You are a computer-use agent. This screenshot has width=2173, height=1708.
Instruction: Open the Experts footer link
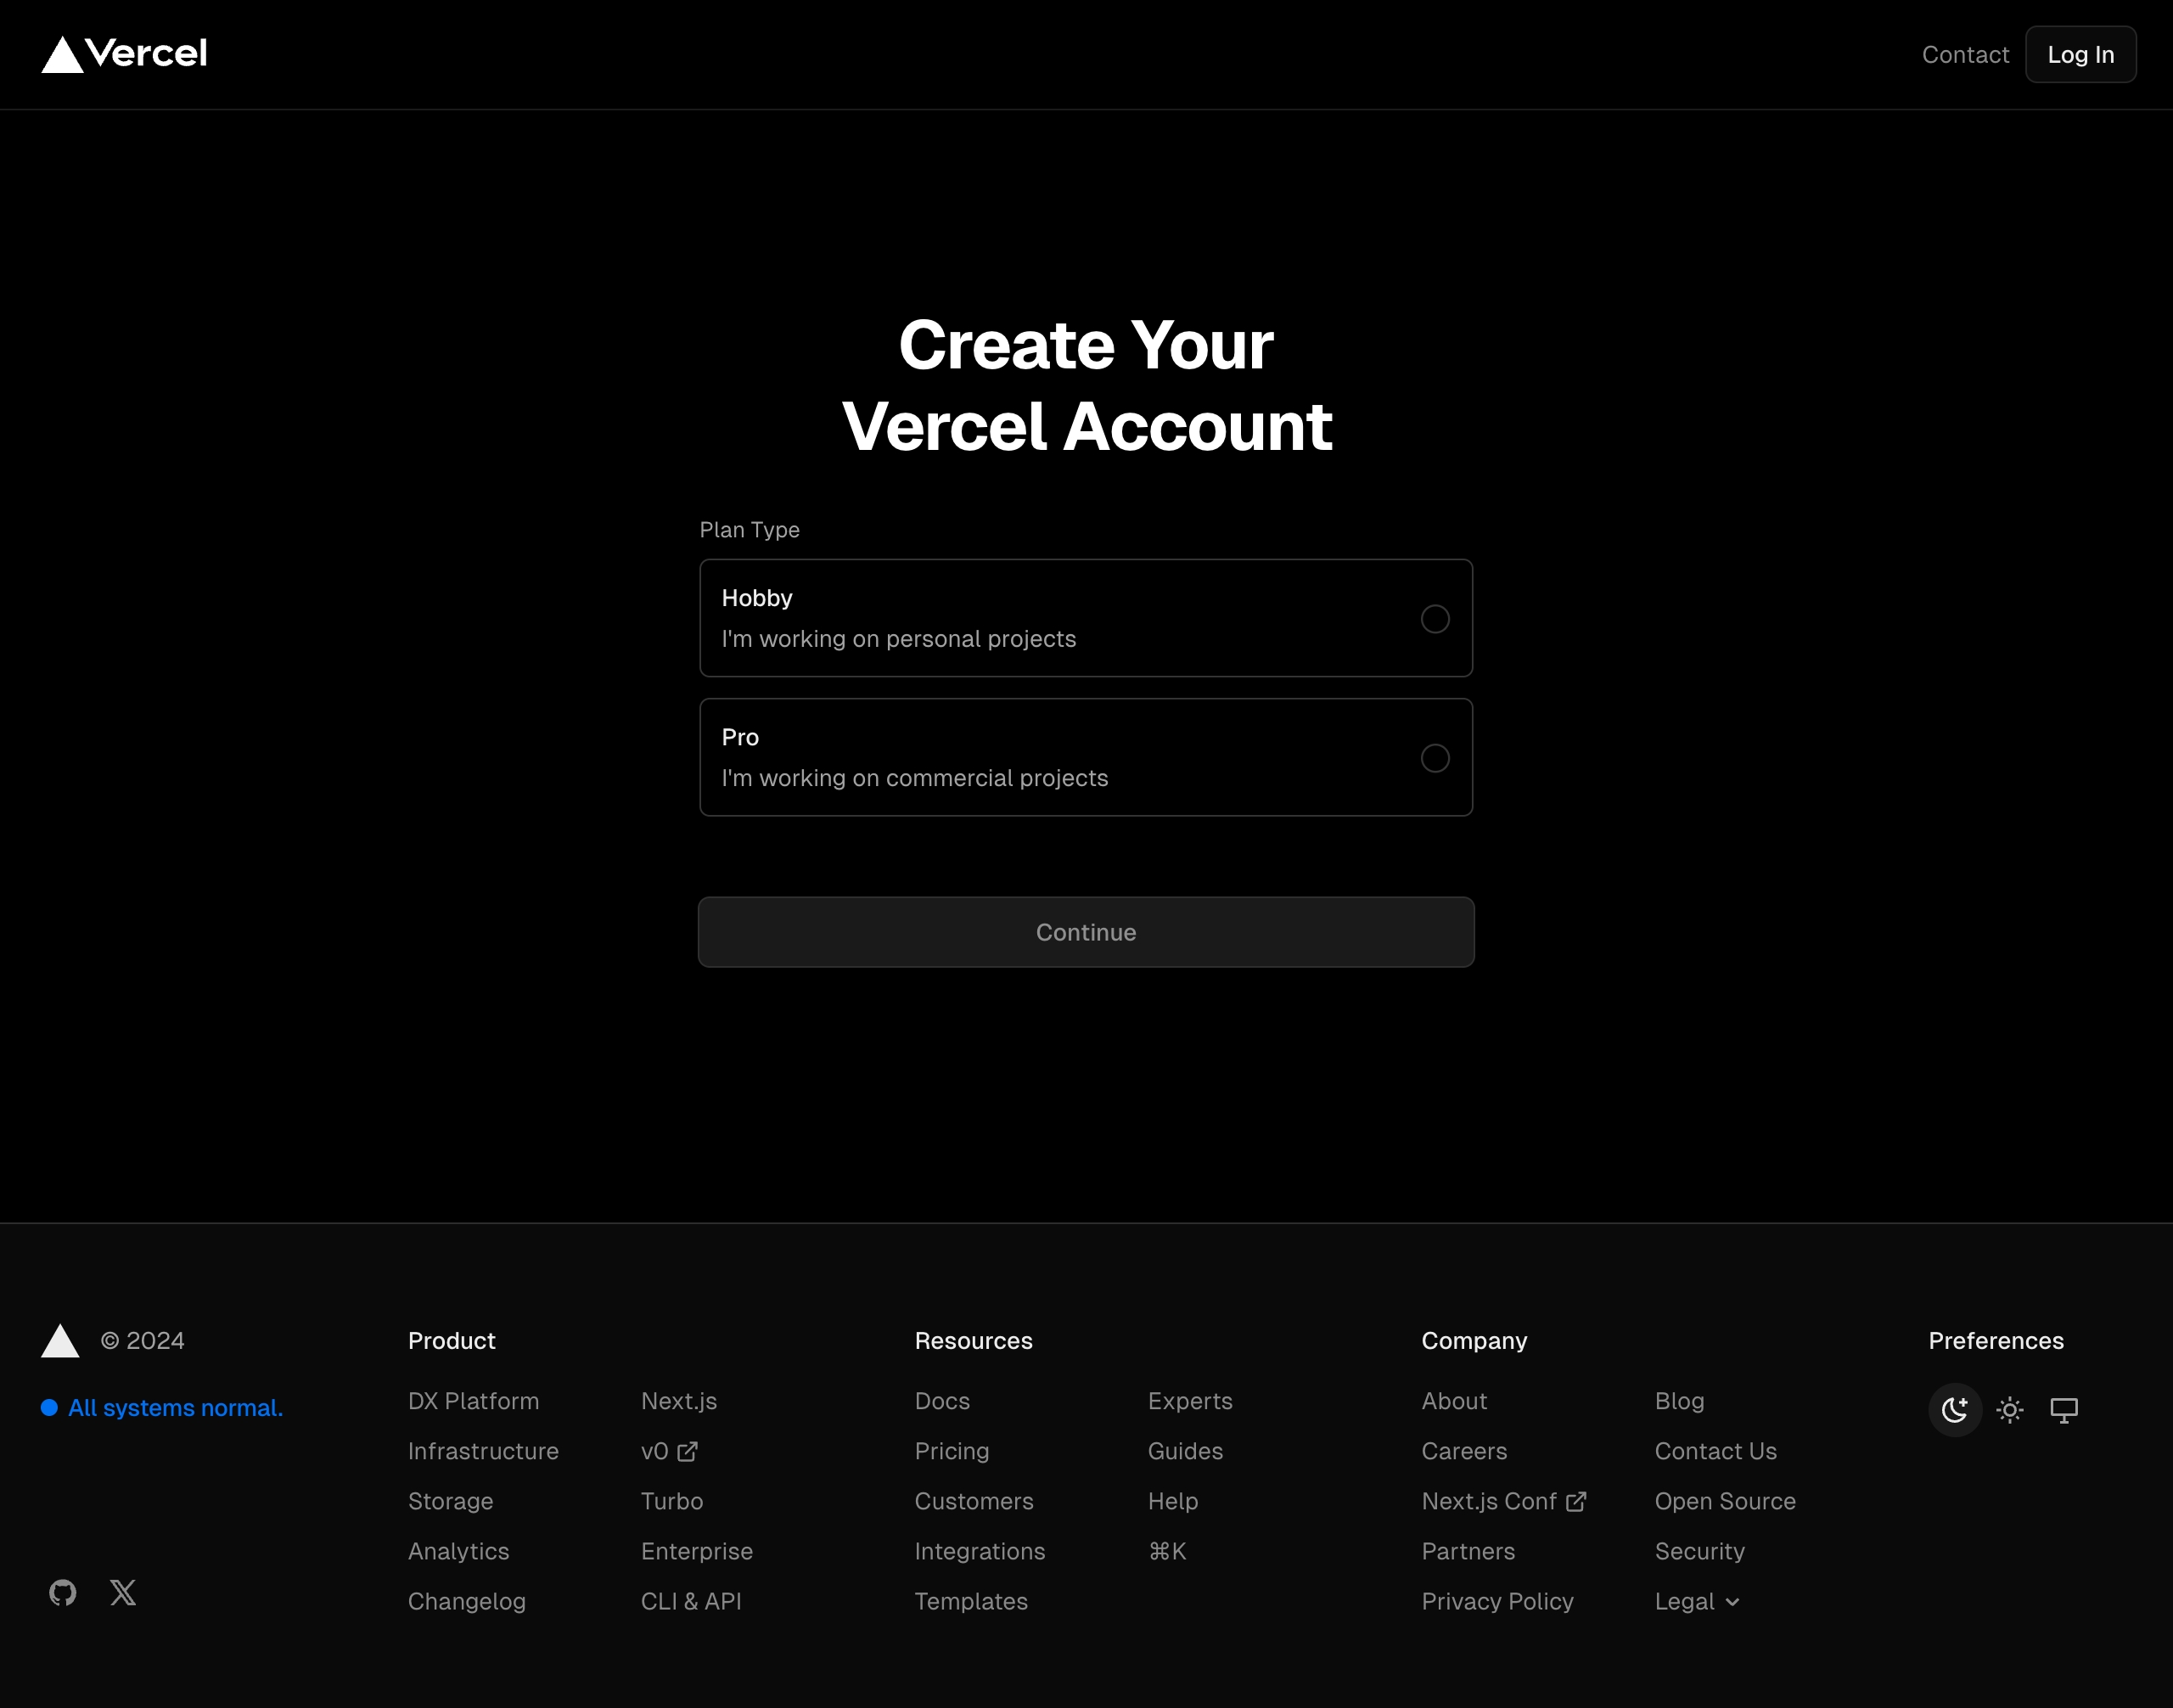pyautogui.click(x=1191, y=1401)
